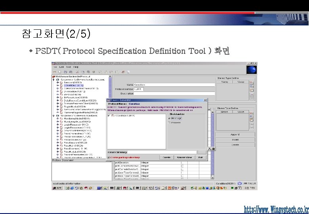Select Distribution(10013) in the tree
Image resolution: width=309 pixels, height=214 pixels.
tap(74, 92)
